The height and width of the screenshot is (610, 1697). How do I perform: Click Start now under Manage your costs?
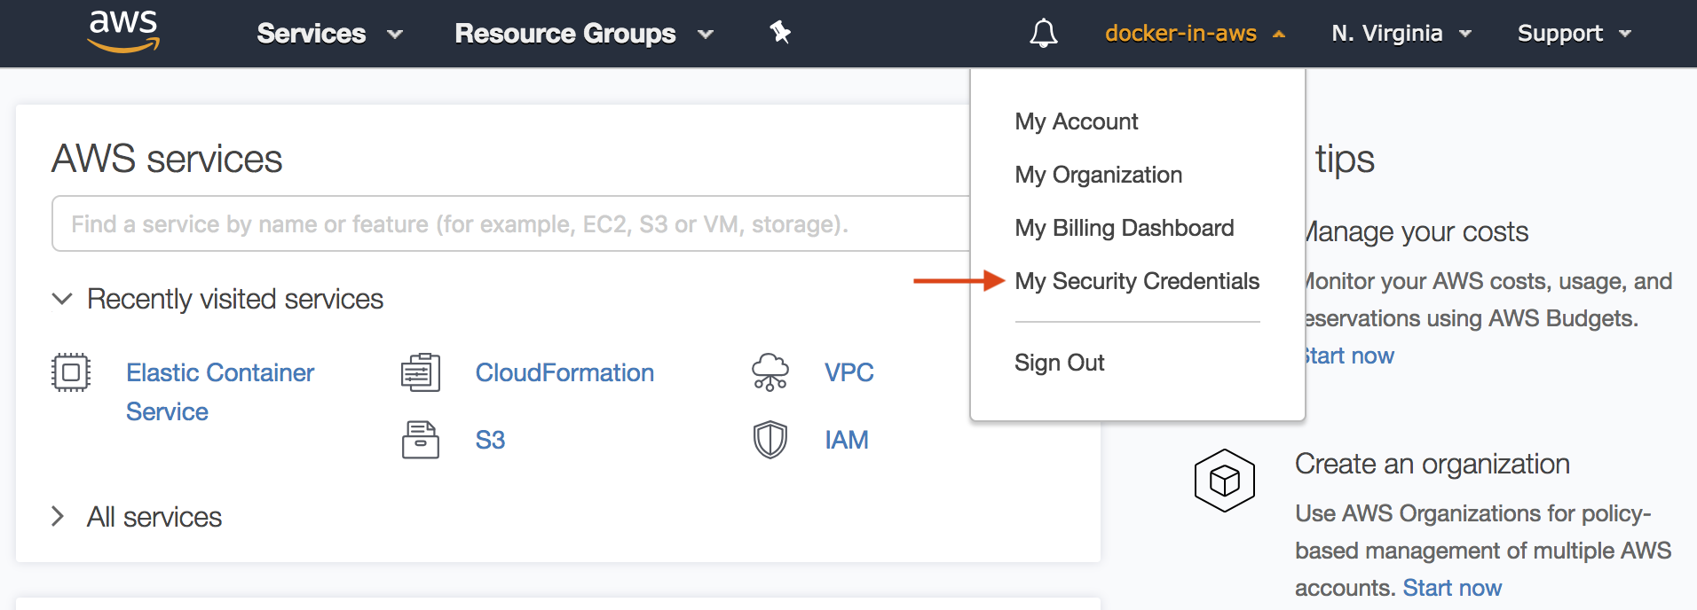click(1350, 356)
